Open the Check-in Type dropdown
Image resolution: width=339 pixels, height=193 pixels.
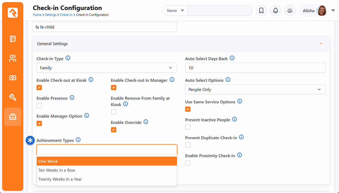pos(107,68)
